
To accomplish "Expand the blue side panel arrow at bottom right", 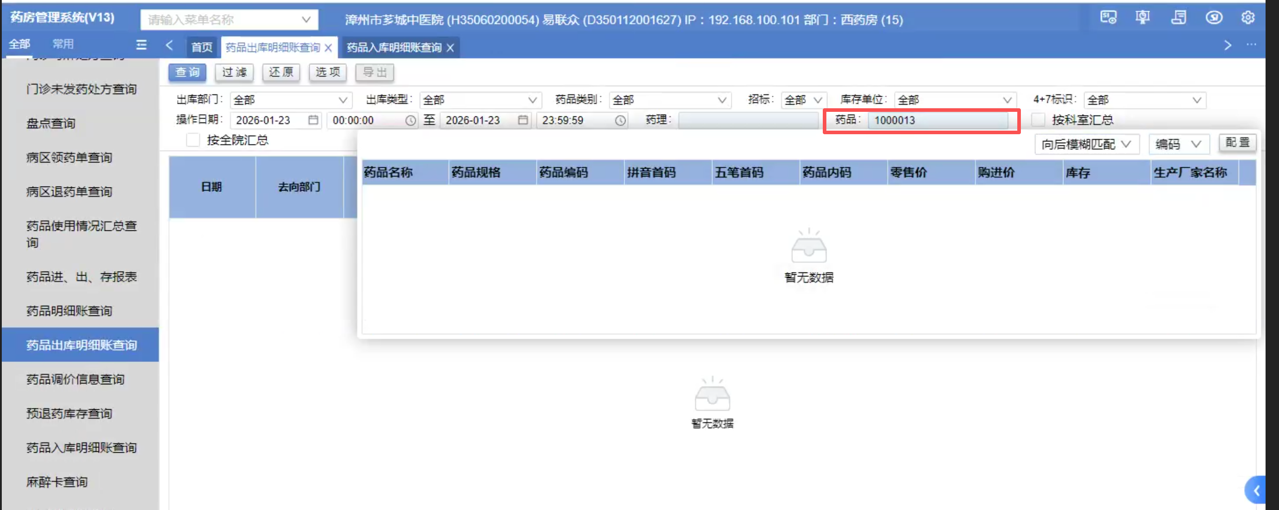I will [x=1256, y=490].
